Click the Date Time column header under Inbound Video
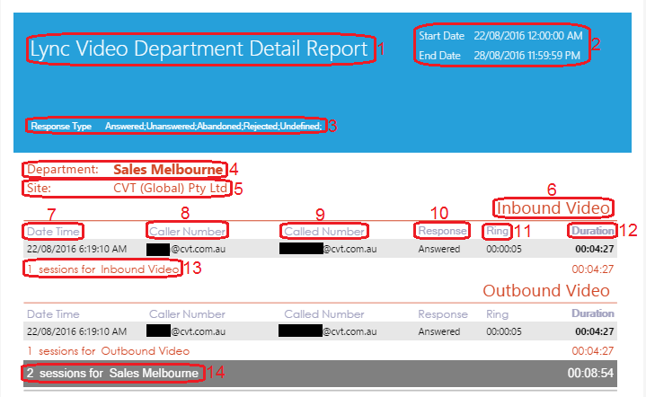This screenshot has height=397, width=646. pyautogui.click(x=53, y=232)
